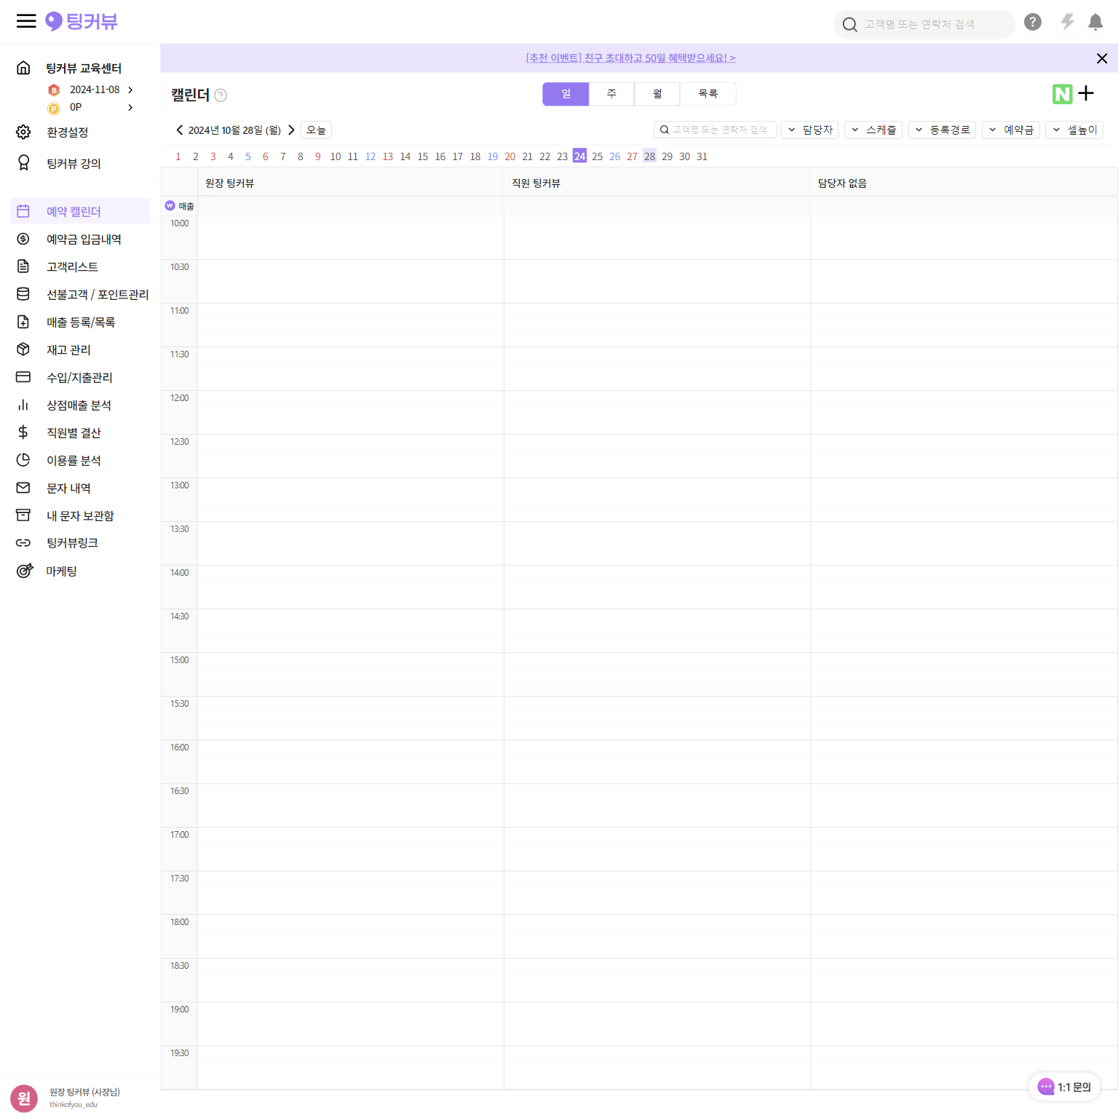This screenshot has width=1118, height=1118.
Task: Click the 이용률 분석 pie chart icon
Action: pos(23,460)
